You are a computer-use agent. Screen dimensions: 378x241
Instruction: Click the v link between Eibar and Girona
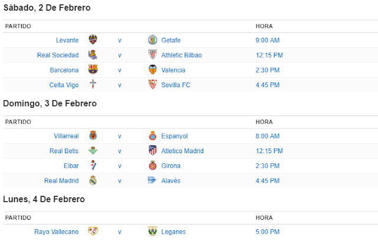[119, 166]
